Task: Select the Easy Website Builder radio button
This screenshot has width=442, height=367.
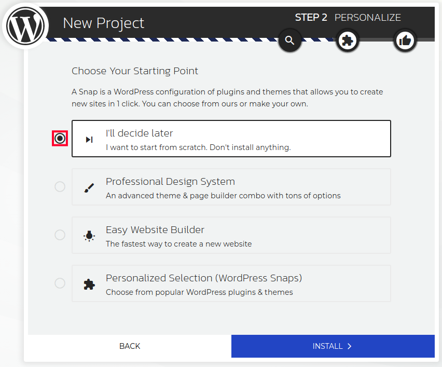Action: (60, 235)
